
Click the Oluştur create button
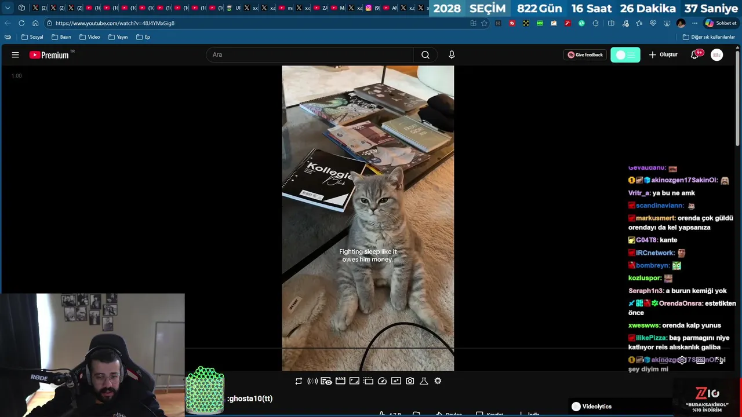tap(663, 55)
